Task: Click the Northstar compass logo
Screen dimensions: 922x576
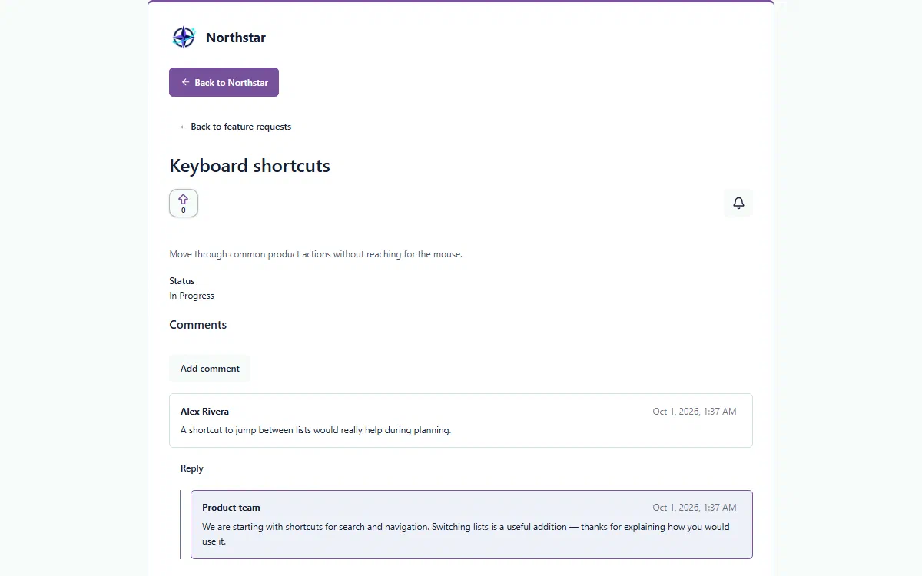Action: pos(184,37)
